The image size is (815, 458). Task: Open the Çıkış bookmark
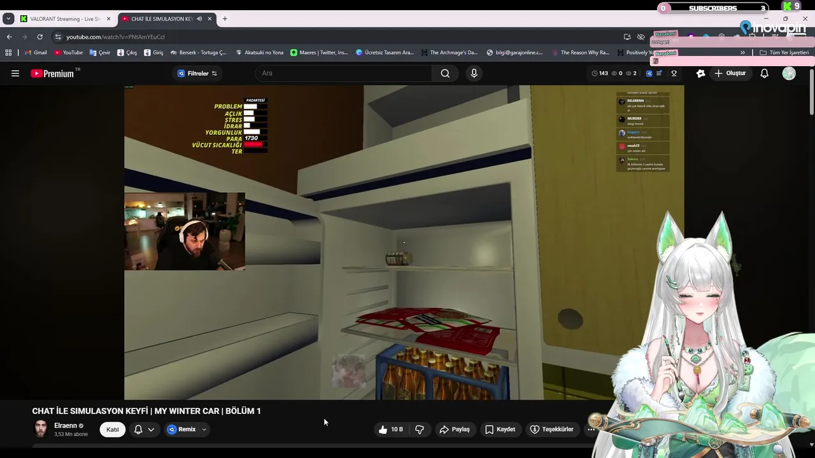127,53
